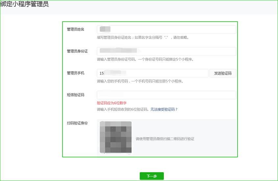Click the 管理员姓名 label

(76, 30)
